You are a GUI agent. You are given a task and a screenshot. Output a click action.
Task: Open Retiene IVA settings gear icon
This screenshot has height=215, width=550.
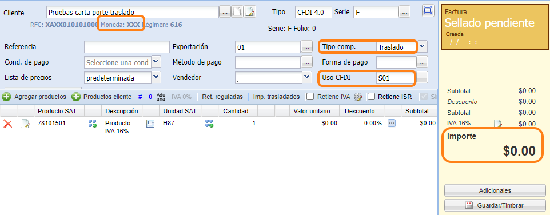[358, 97]
